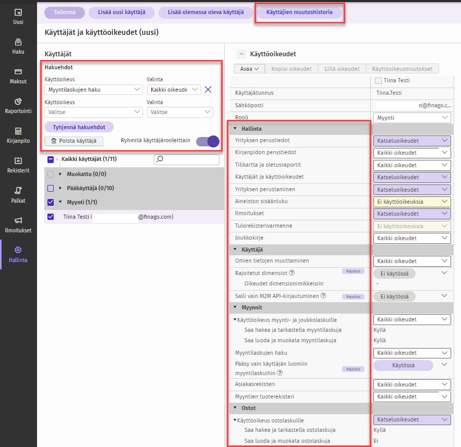Screen dimensions: 461x447
Task: Click the Tallenna button
Action: pyautogui.click(x=65, y=13)
